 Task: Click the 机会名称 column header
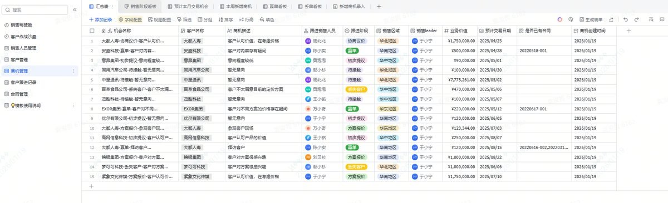click(x=140, y=31)
